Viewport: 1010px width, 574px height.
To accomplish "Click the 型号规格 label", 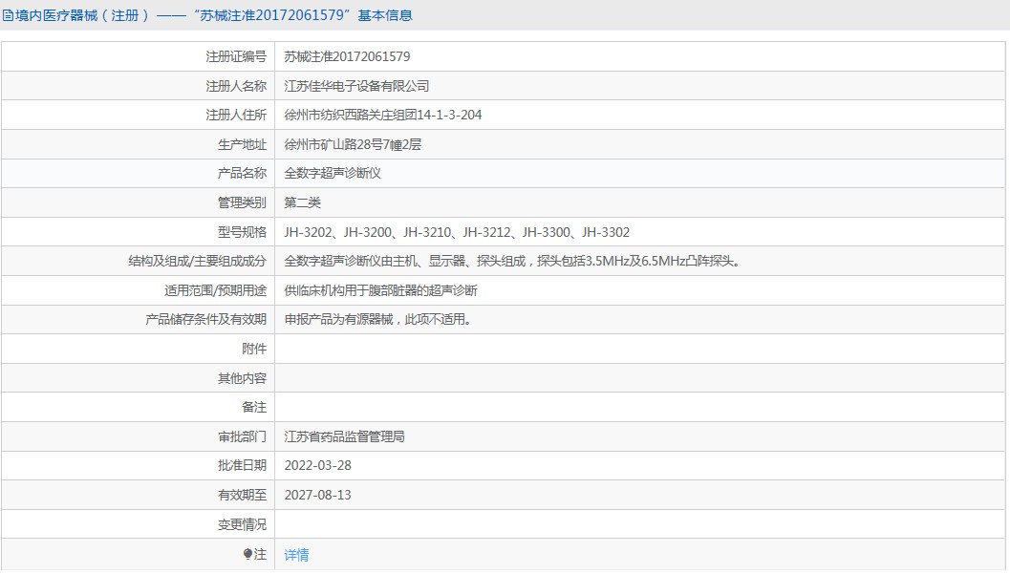I will coord(242,232).
